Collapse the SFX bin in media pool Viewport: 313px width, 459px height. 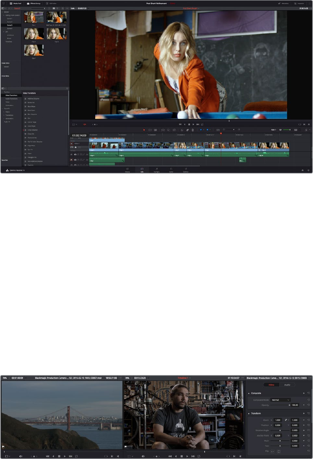click(4, 31)
